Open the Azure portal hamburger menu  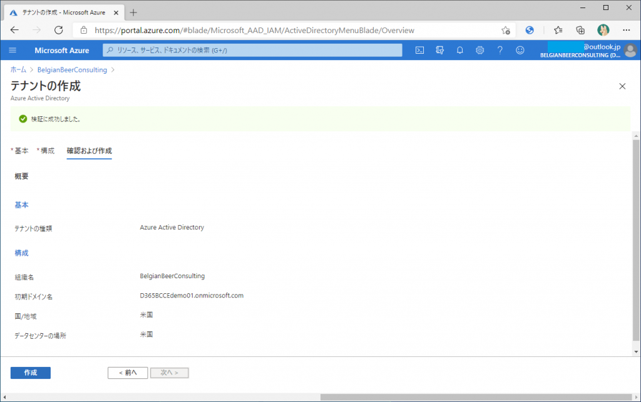click(x=13, y=50)
